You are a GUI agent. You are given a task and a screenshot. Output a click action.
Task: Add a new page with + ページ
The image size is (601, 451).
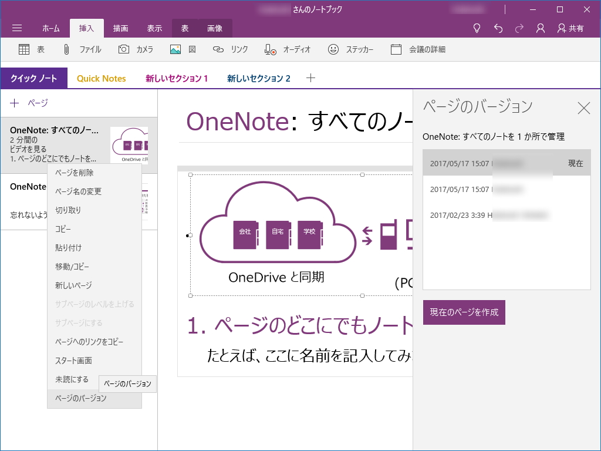(x=29, y=103)
